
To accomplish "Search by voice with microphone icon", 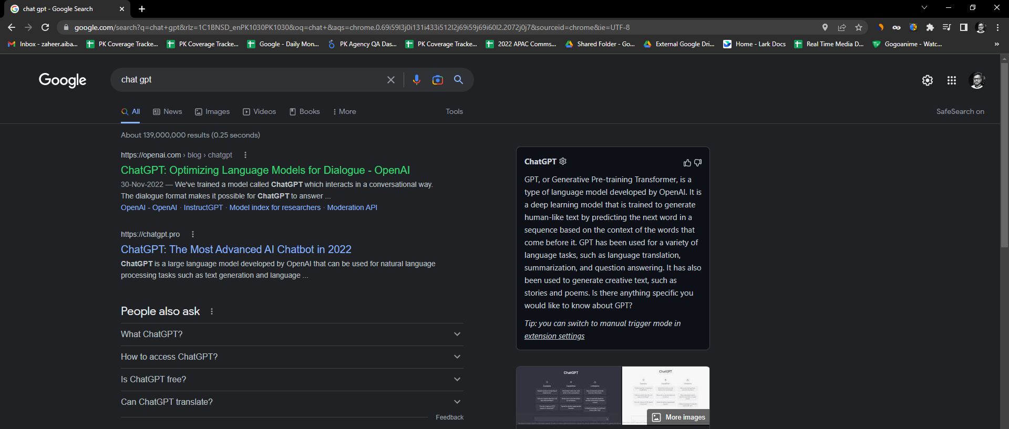I will [x=416, y=80].
